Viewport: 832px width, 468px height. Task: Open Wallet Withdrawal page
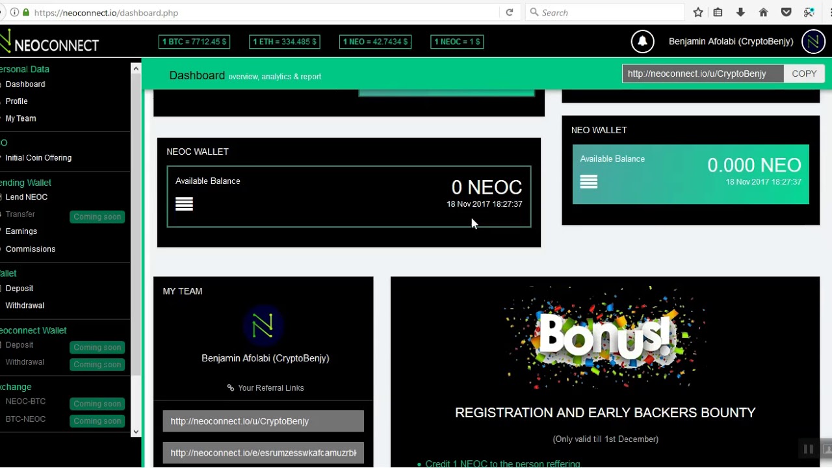tap(25, 305)
